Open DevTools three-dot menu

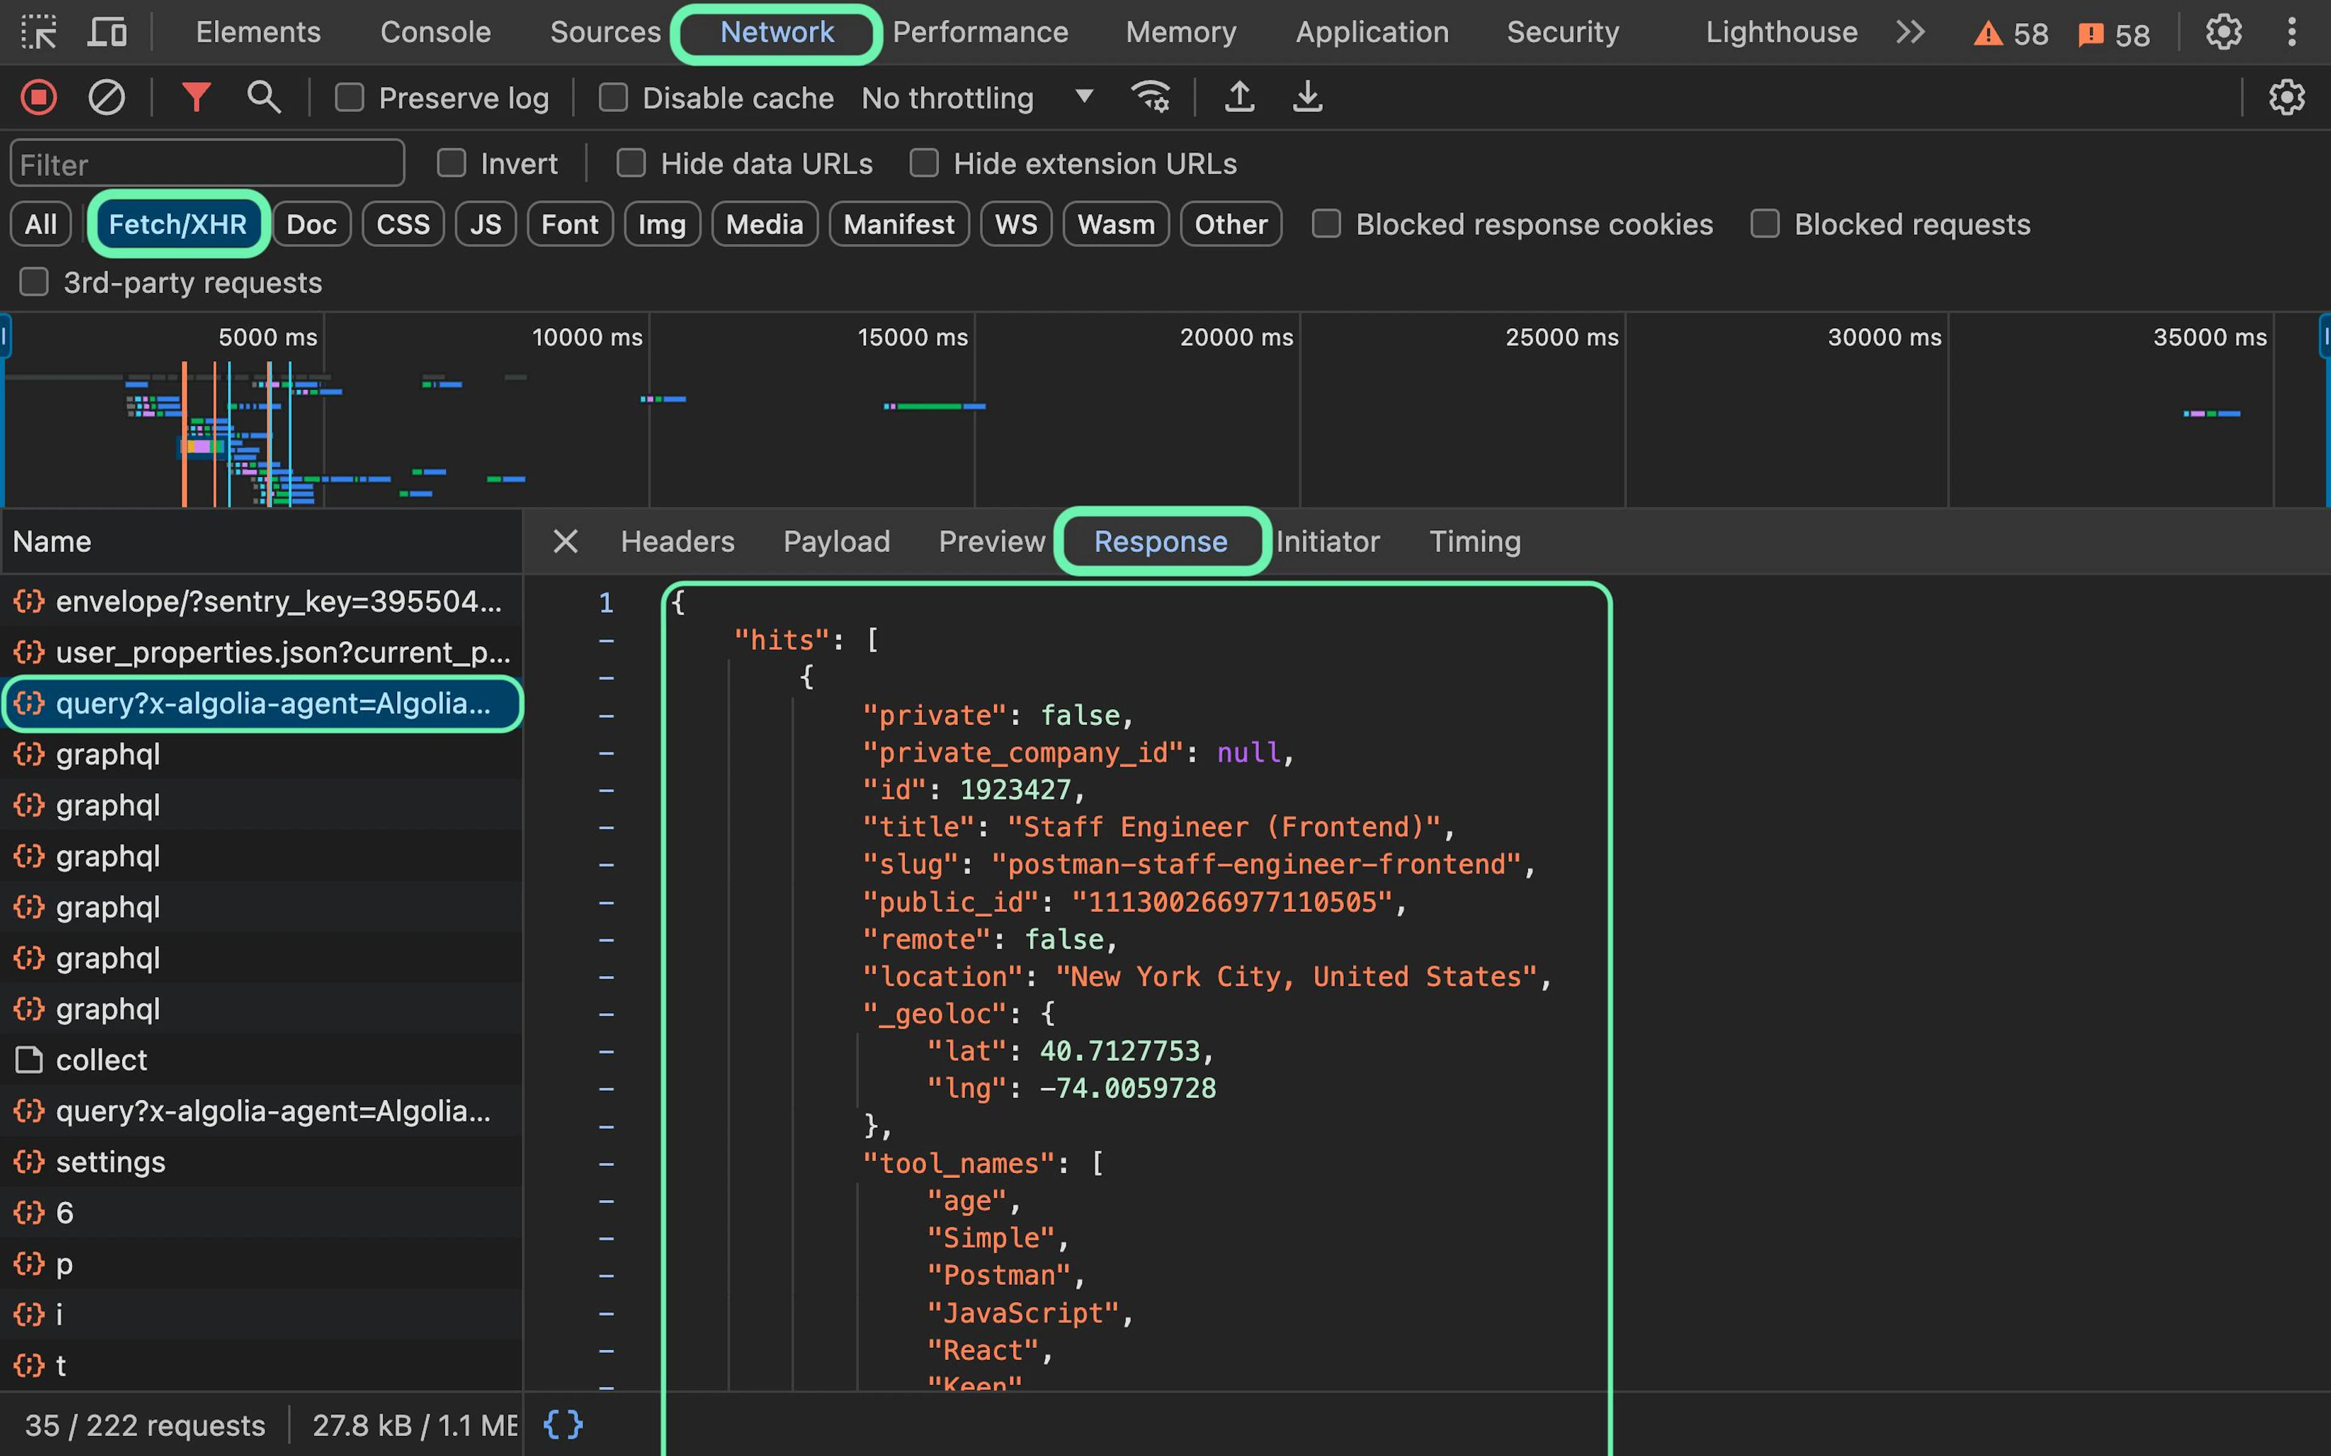tap(2292, 33)
